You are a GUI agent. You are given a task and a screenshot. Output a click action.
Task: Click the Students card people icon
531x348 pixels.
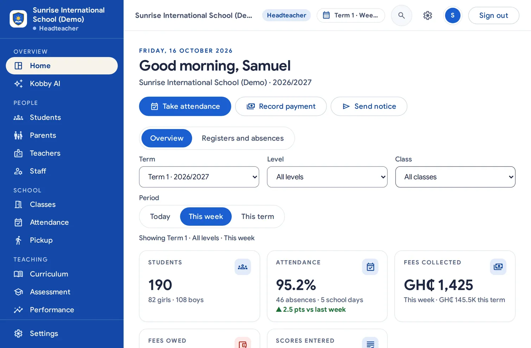click(243, 267)
